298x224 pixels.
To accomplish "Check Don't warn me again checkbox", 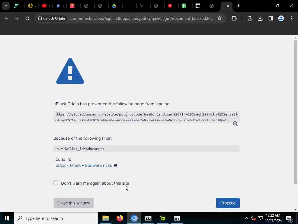I will [56, 183].
